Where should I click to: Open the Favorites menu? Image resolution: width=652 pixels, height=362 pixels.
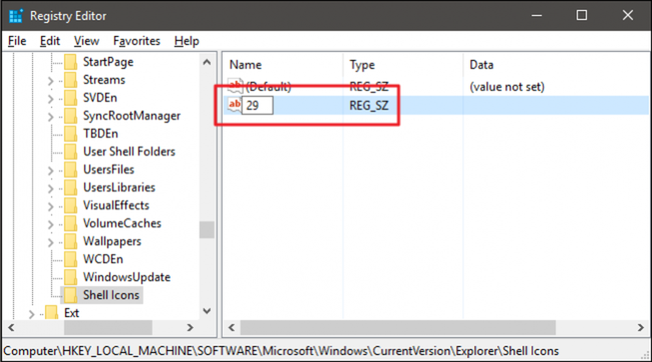136,41
